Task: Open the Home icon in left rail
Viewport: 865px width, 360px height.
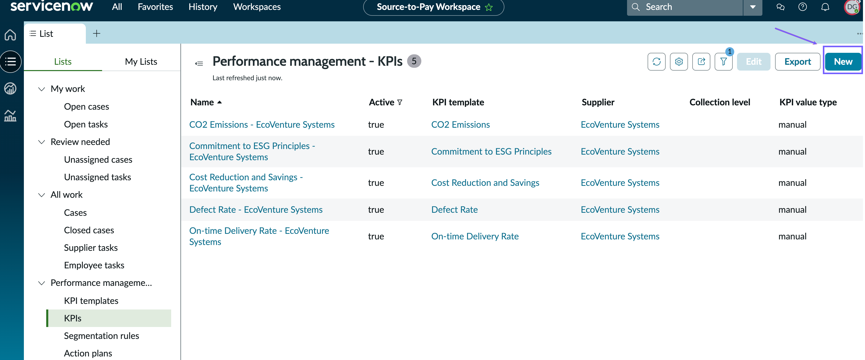Action: coord(10,35)
